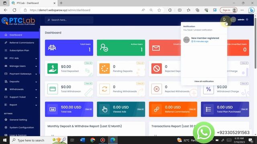Click the Pending Deposits spinner icon
This screenshot has width=257, height=144.
pos(104,68)
